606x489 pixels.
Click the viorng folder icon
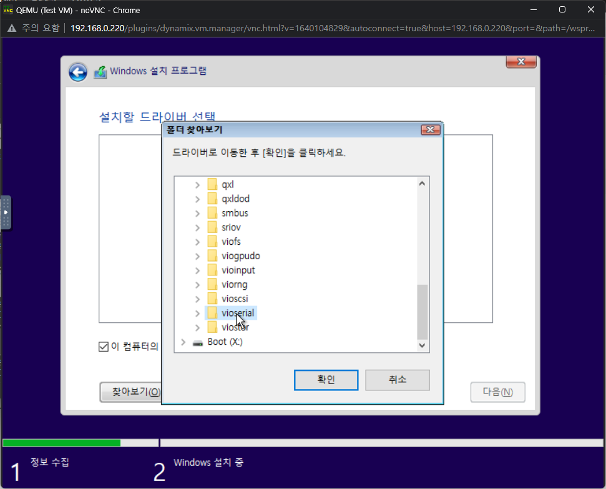point(212,285)
